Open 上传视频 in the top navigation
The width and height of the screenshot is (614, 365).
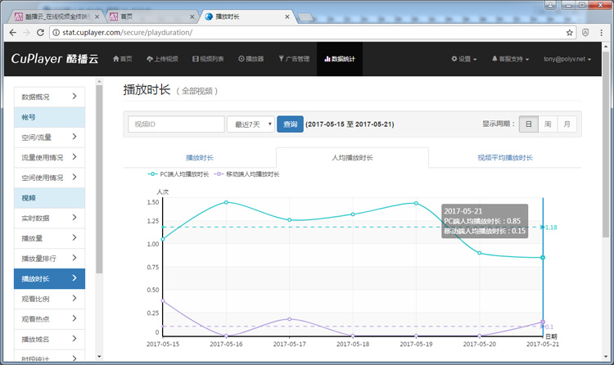click(161, 59)
